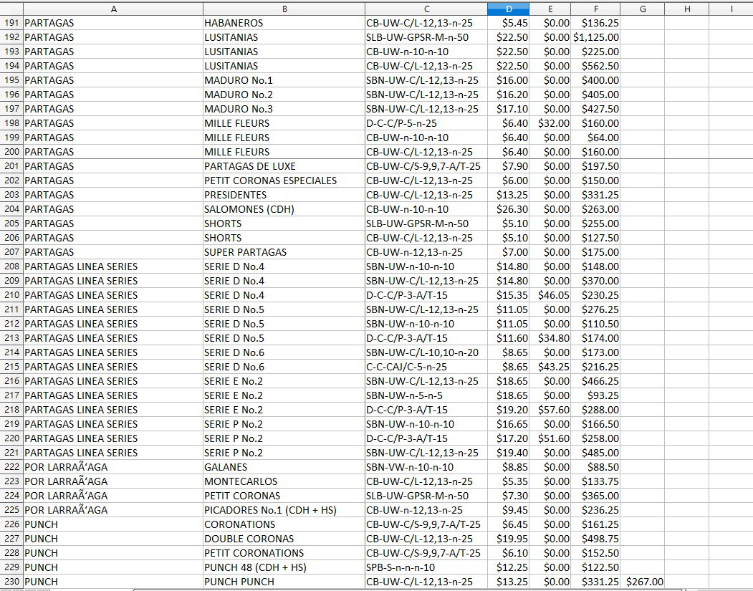Click the $485.00 total cell
The image size is (753, 591).
[x=595, y=453]
